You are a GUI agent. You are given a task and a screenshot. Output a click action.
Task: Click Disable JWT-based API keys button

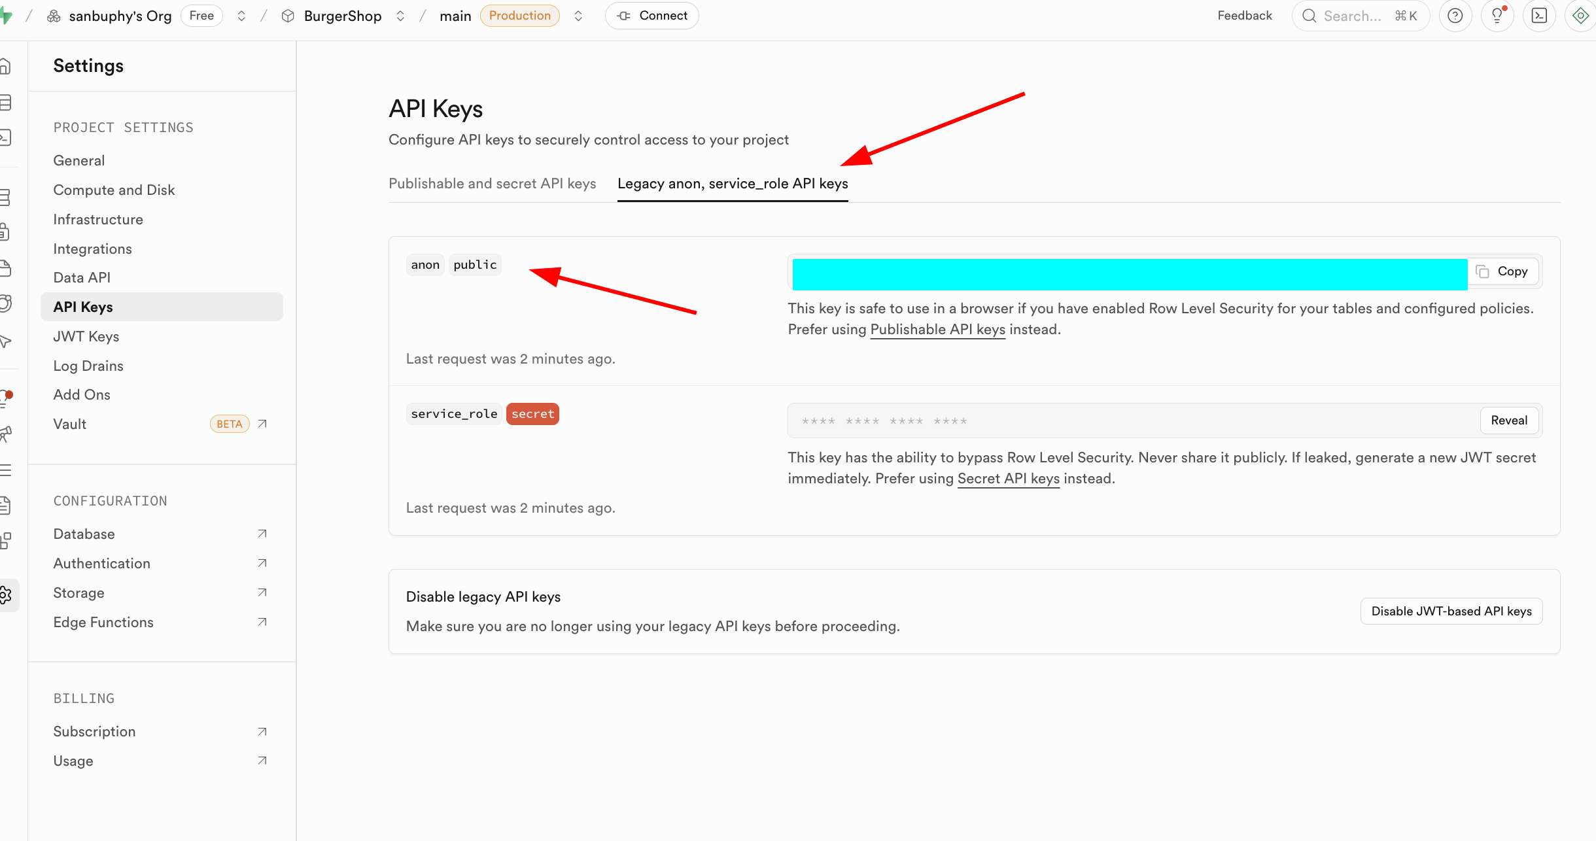pyautogui.click(x=1451, y=611)
